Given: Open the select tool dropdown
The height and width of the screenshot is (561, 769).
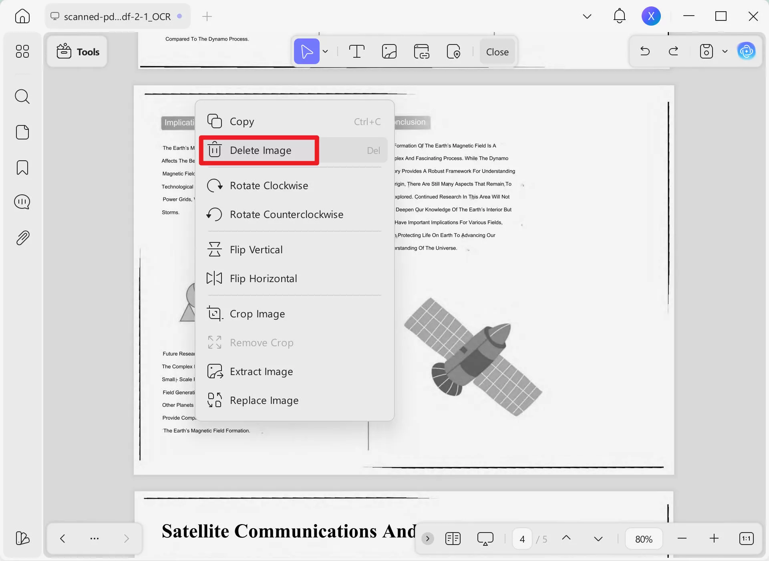Looking at the screenshot, I should click(326, 51).
